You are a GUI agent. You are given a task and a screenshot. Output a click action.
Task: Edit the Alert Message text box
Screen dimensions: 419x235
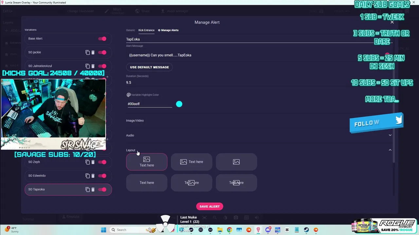259,55
